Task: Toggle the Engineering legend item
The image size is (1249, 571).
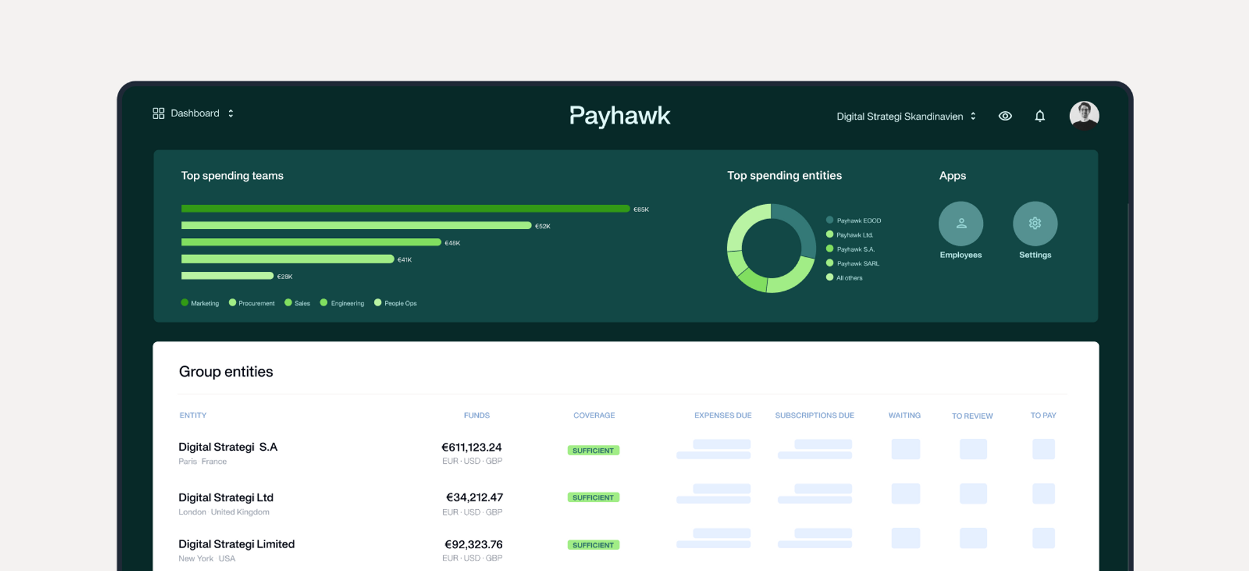Action: pos(342,303)
